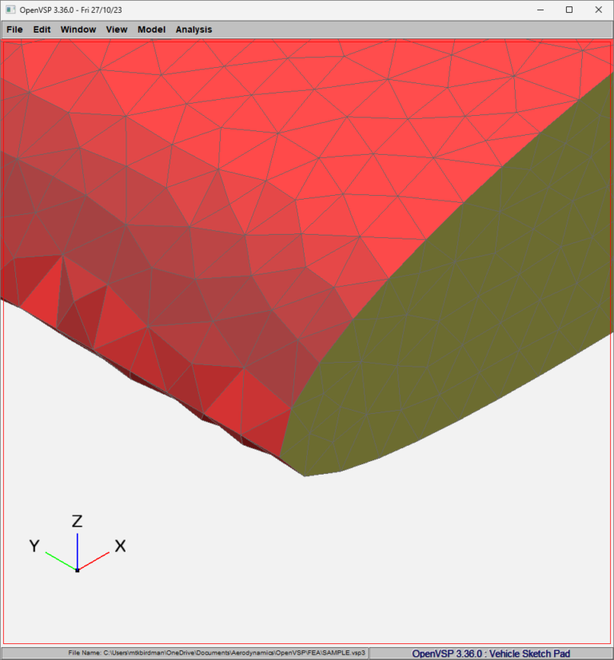Click the Z axis label on the triad
Viewport: 614px width, 660px height.
coord(78,522)
